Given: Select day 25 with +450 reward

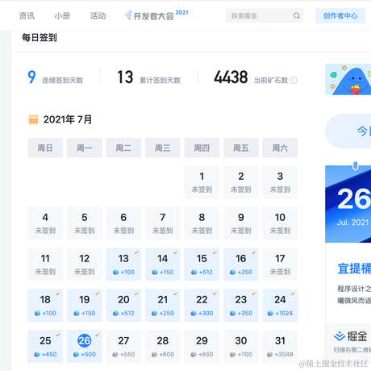Looking at the screenshot, I should [45, 347].
